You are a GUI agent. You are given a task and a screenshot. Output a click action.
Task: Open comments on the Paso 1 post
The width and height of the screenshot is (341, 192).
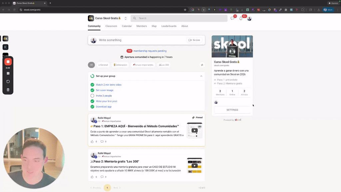click(102, 142)
